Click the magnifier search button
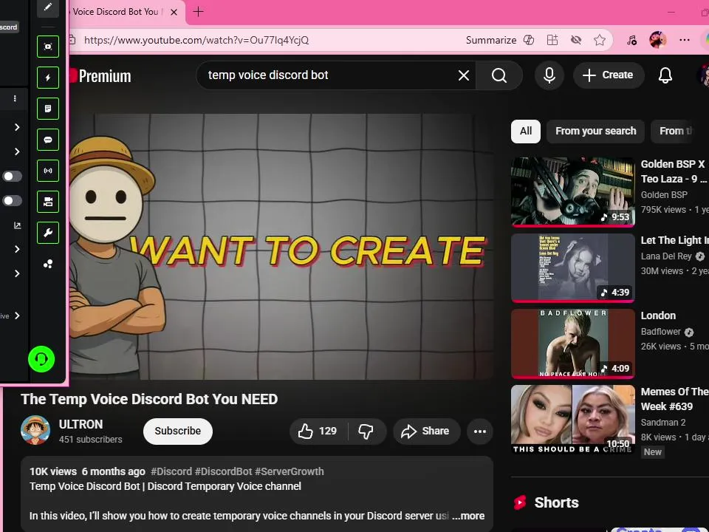Screen dimensions: 709x532 [x=499, y=75]
